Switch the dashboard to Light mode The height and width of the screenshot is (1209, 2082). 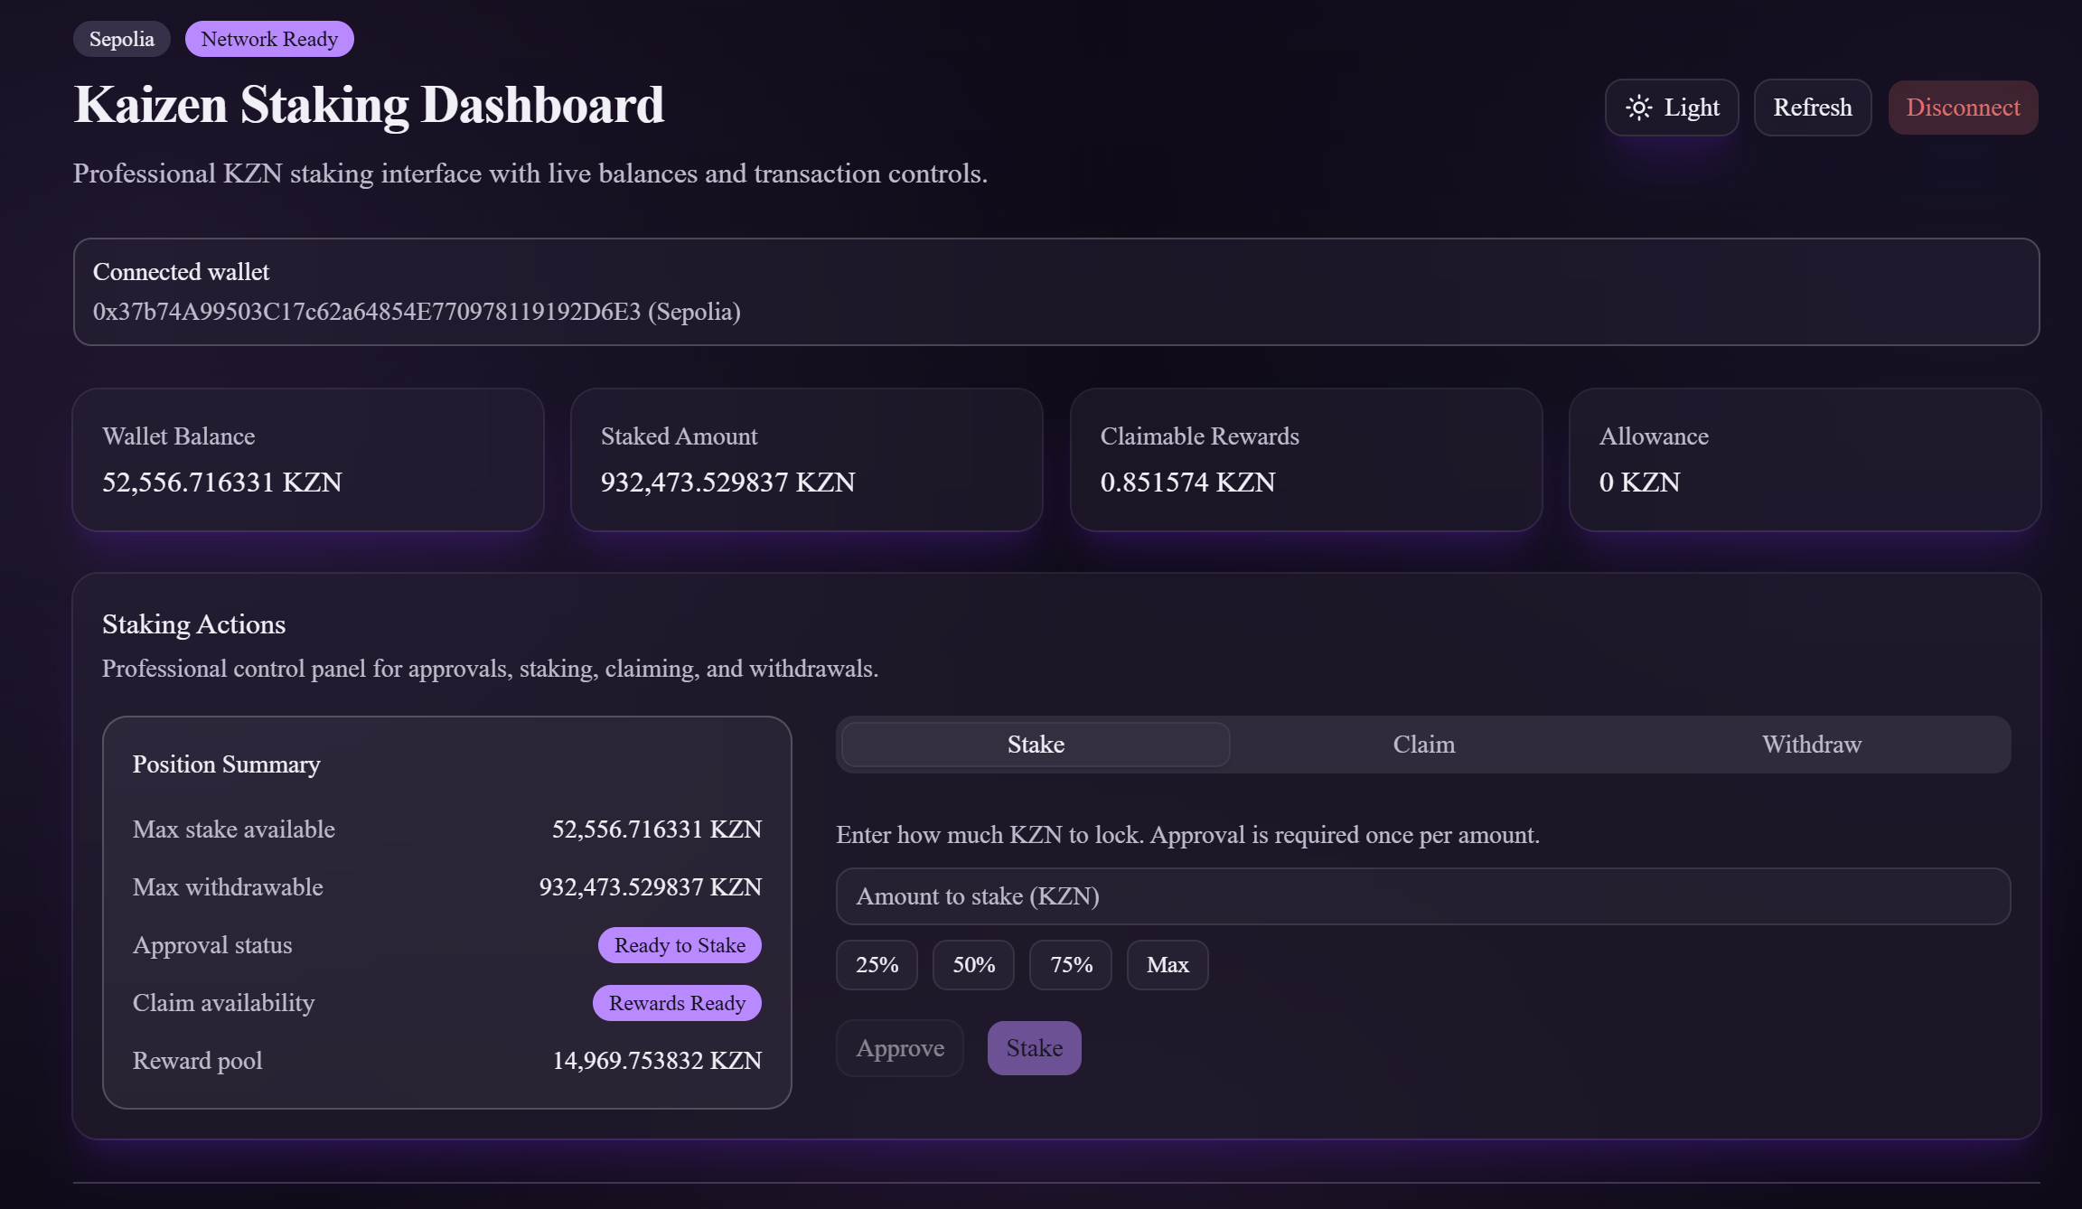pyautogui.click(x=1670, y=108)
